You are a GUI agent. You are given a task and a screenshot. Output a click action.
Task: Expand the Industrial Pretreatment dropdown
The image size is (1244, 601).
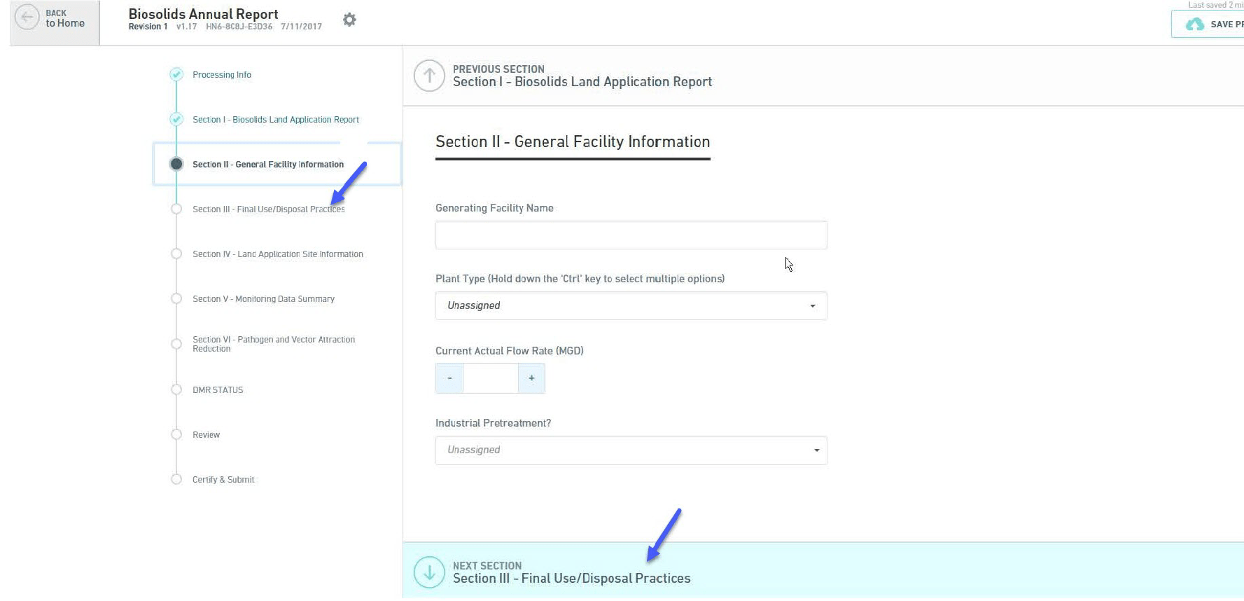(631, 450)
